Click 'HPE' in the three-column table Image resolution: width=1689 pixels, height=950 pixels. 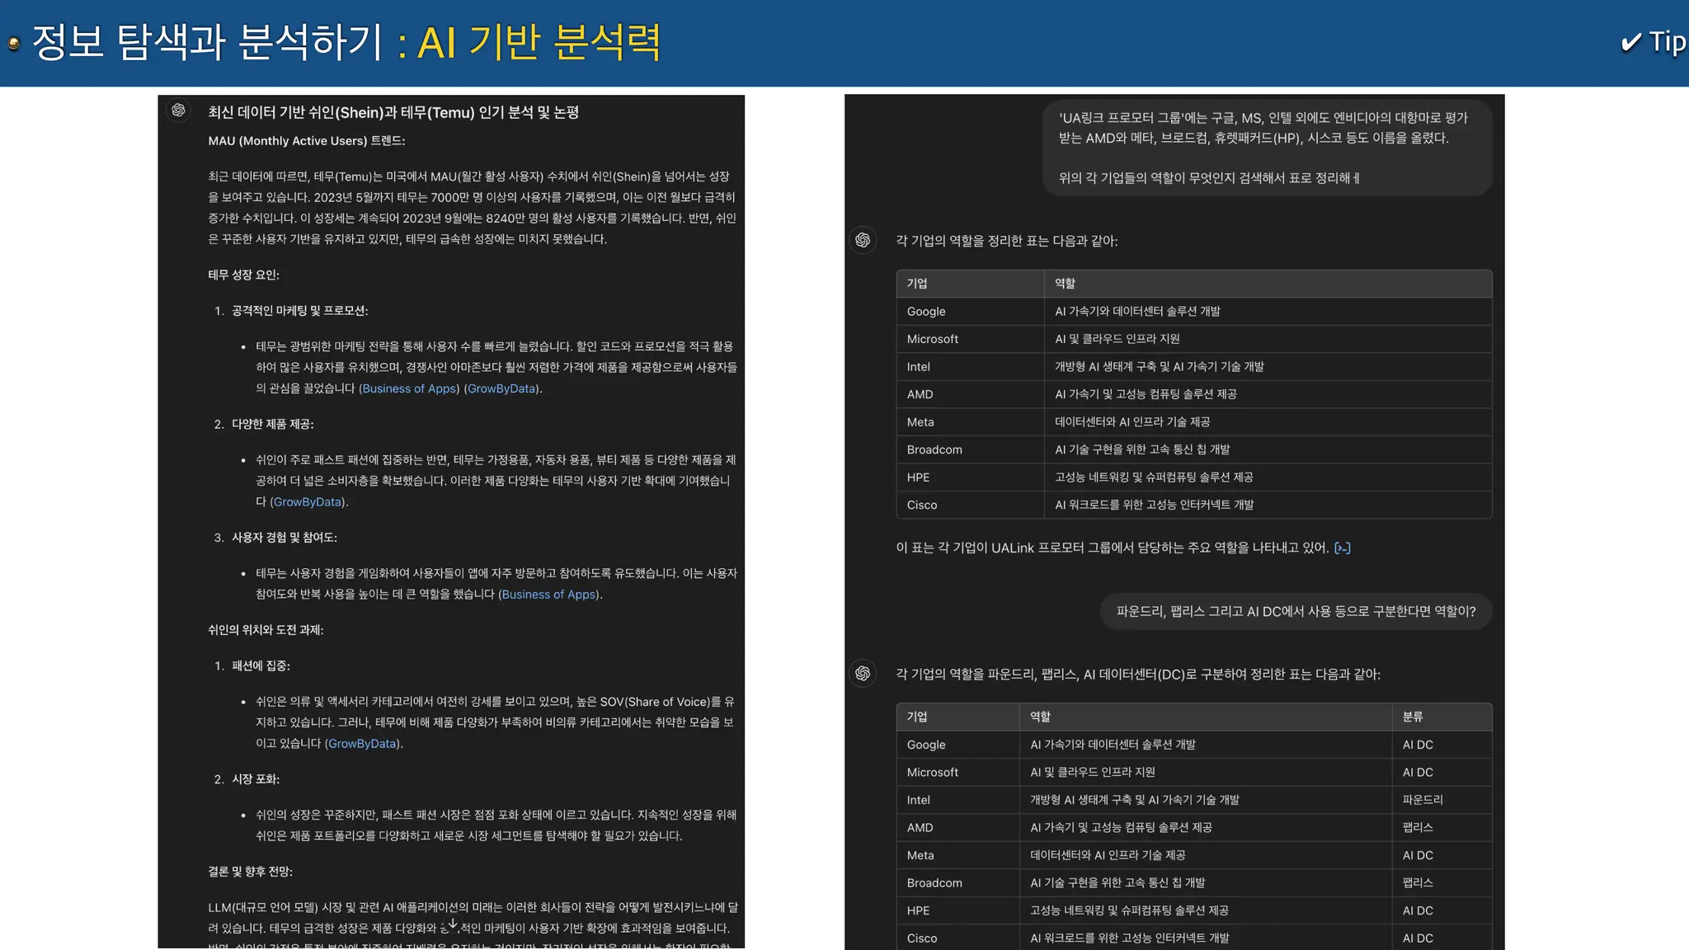coord(918,910)
